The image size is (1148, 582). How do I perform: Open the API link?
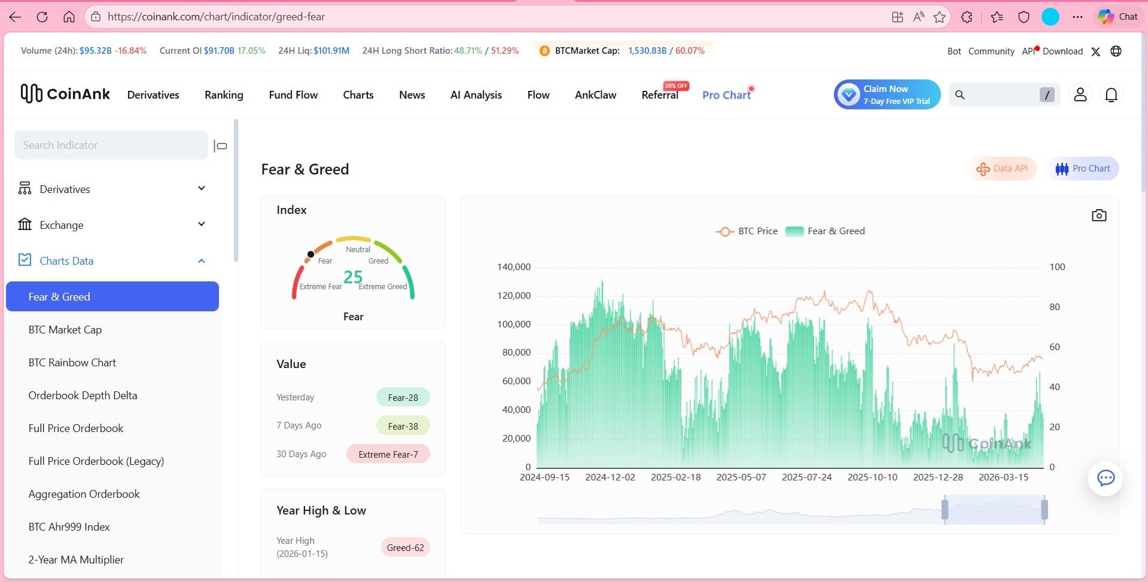(x=1028, y=51)
